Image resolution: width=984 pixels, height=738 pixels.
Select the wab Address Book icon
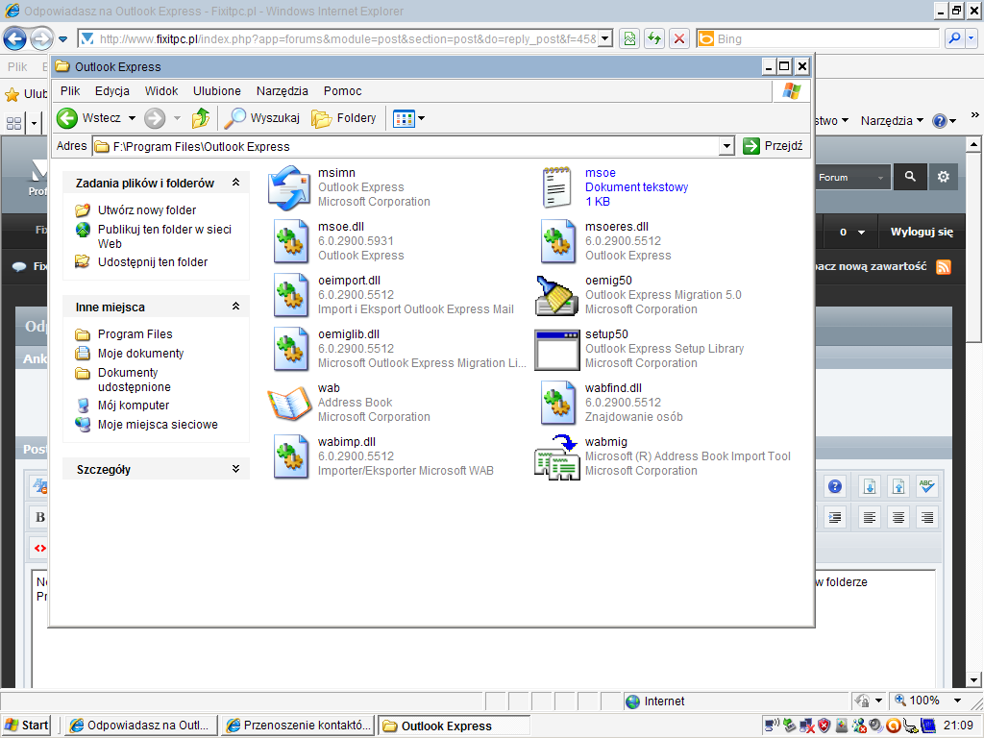pyautogui.click(x=289, y=404)
